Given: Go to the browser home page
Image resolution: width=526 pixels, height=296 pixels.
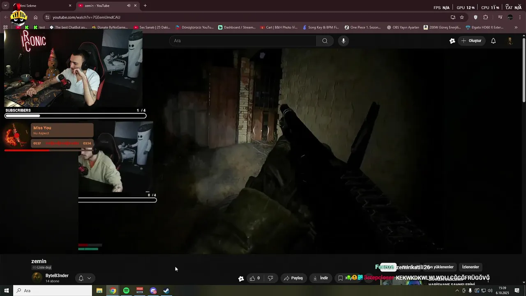Looking at the screenshot, I should pos(36,17).
